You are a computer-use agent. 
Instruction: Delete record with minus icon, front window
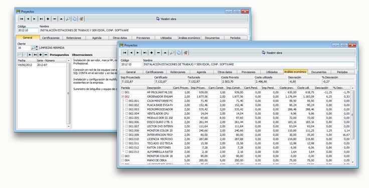point(158,53)
